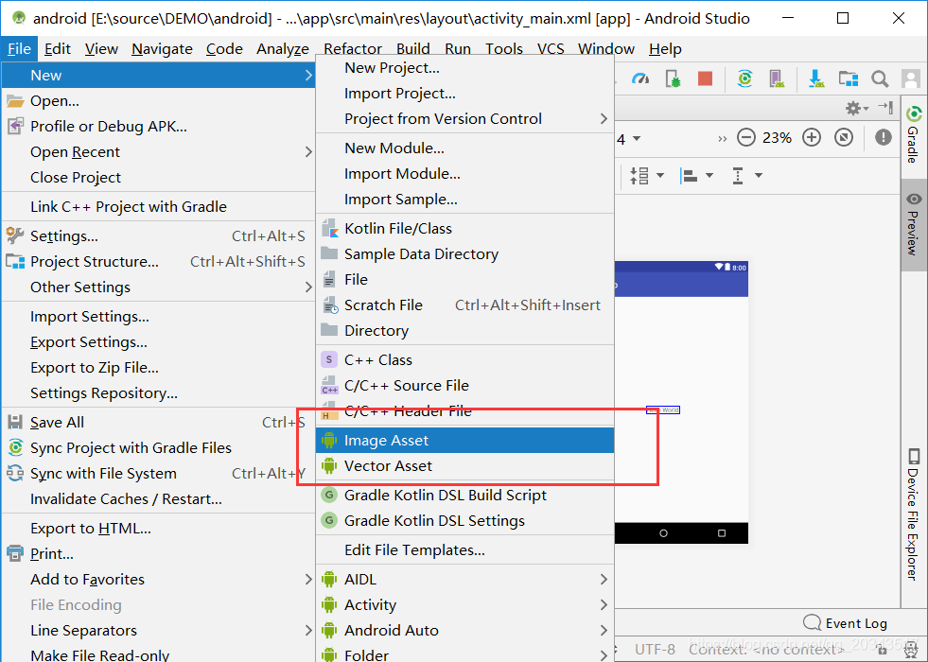The width and height of the screenshot is (928, 662).
Task: Open the Preview side tab
Action: click(913, 225)
